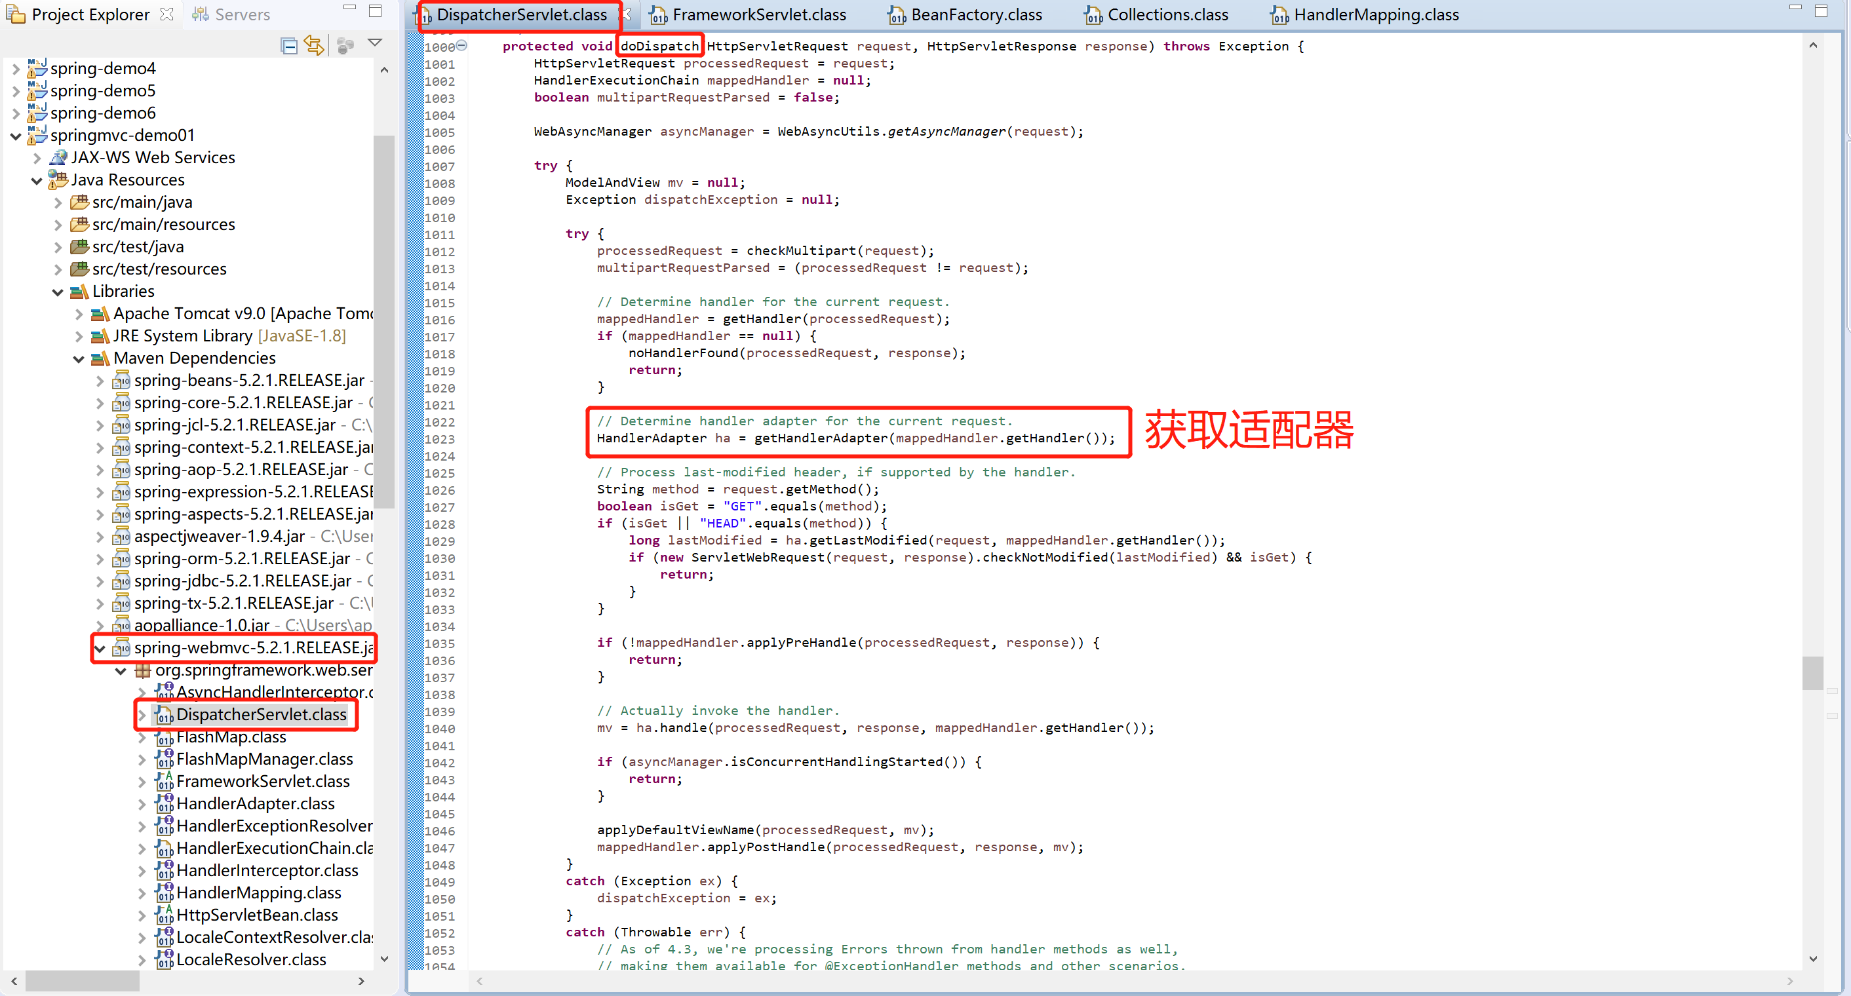Image resolution: width=1851 pixels, height=996 pixels.
Task: Click the JRE System Library icon
Action: pos(100,336)
